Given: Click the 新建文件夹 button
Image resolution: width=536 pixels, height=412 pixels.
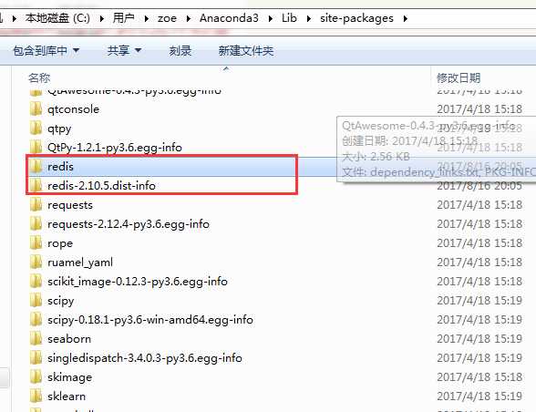Looking at the screenshot, I should (246, 51).
